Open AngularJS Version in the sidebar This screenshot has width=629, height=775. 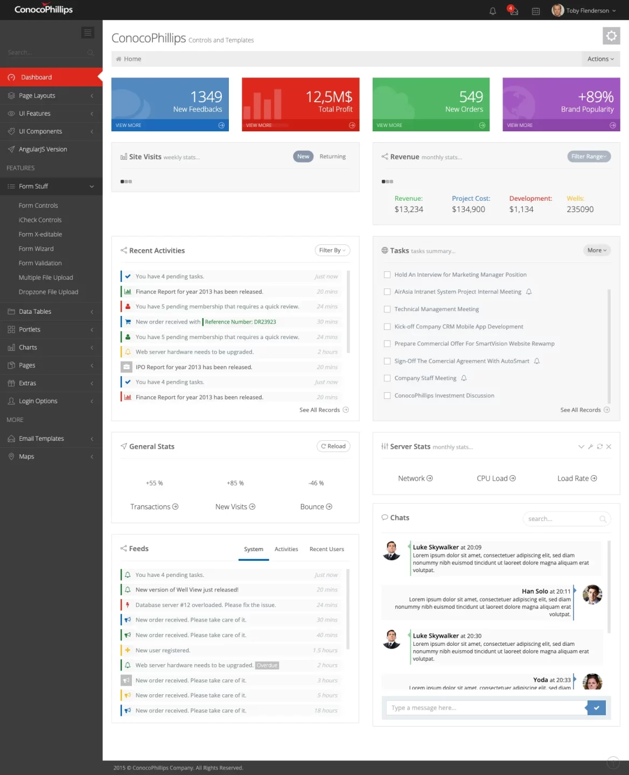[51, 150]
